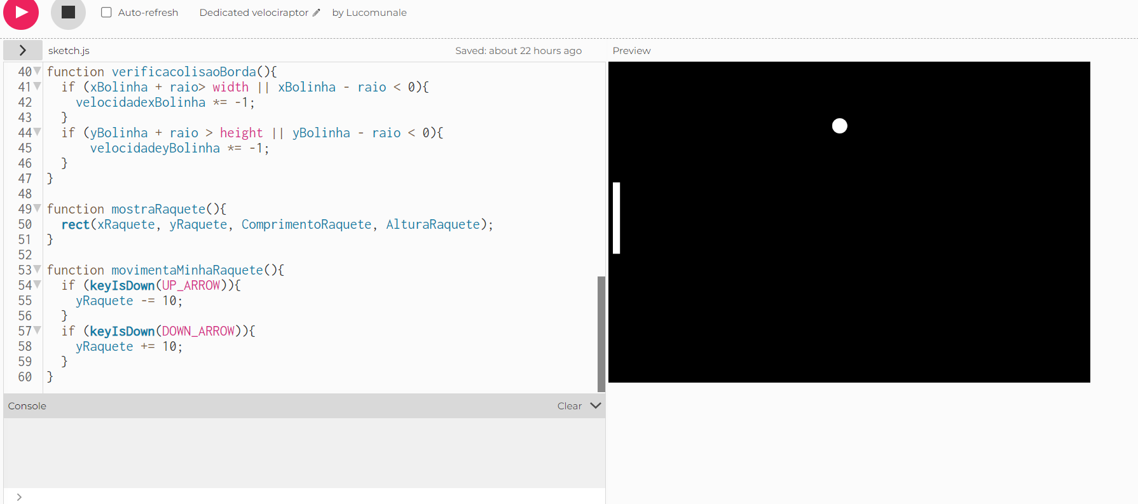Fold the if block at line 41

pos(38,86)
